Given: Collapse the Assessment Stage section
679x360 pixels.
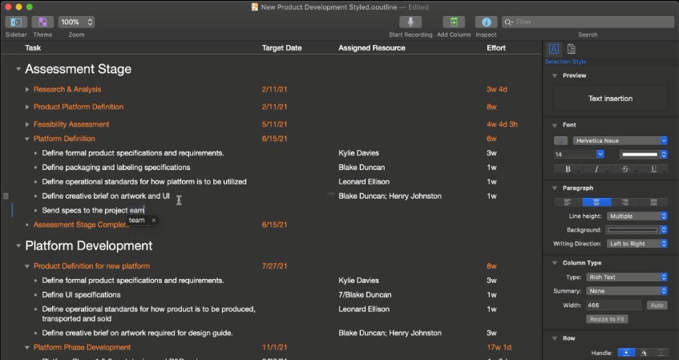Looking at the screenshot, I should pos(18,69).
